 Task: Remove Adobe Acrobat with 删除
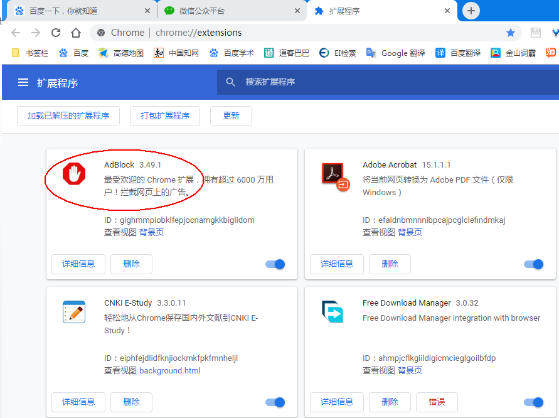(390, 264)
